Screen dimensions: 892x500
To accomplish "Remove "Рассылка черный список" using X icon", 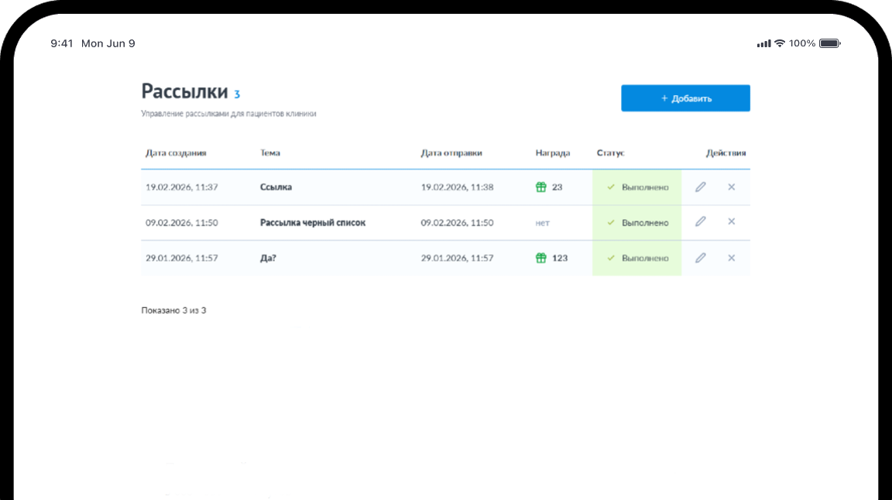I will (x=731, y=221).
